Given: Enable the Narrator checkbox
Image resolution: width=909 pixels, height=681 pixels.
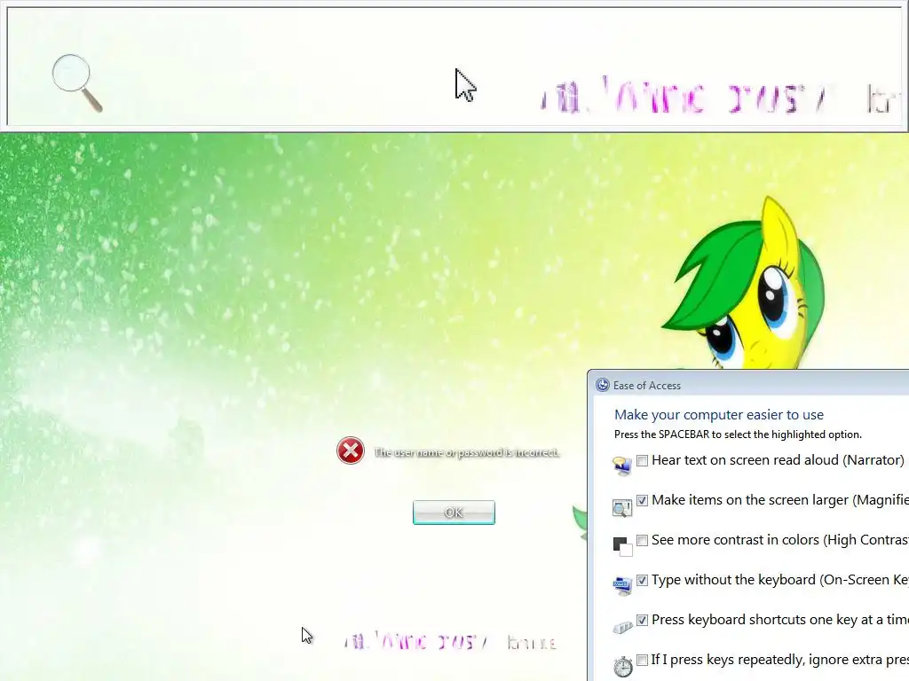Looking at the screenshot, I should [x=643, y=460].
